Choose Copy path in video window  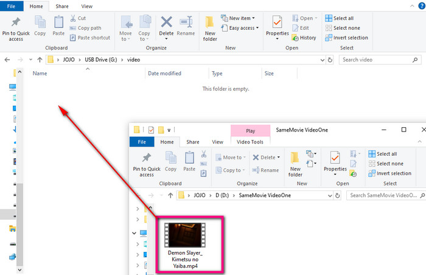(85, 28)
